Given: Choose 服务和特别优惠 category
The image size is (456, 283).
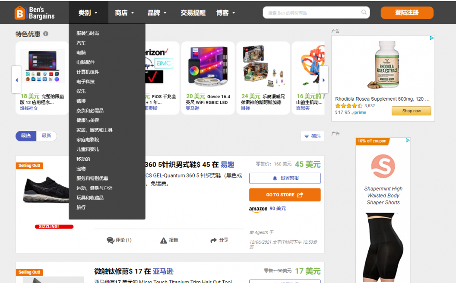Looking at the screenshot, I should pyautogui.click(x=92, y=178).
